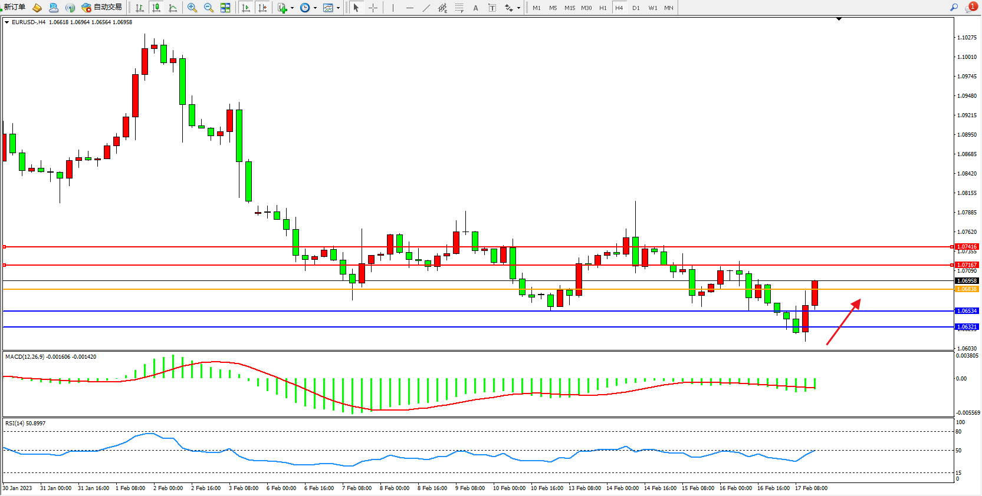
Task: Click the chart shift triangle marker
Action: [839, 19]
